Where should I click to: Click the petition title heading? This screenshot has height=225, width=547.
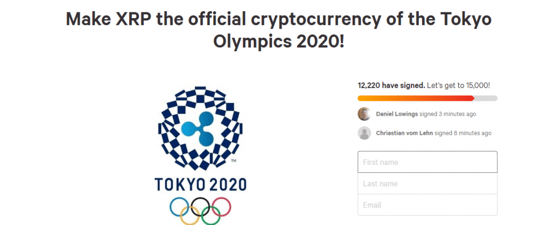(x=278, y=30)
